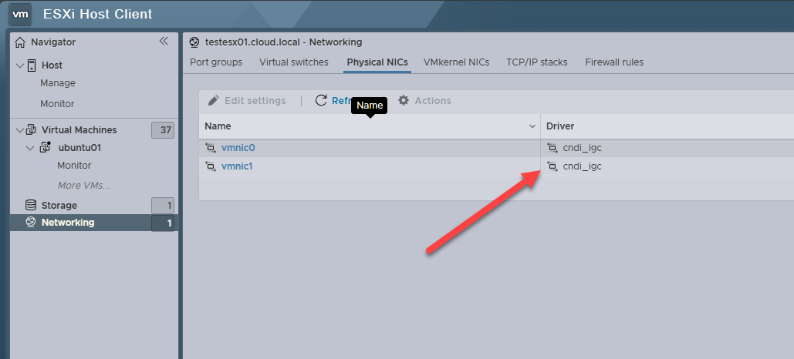Click the Networking globe icon in navigator
Screen dimensions: 794x359
point(31,223)
